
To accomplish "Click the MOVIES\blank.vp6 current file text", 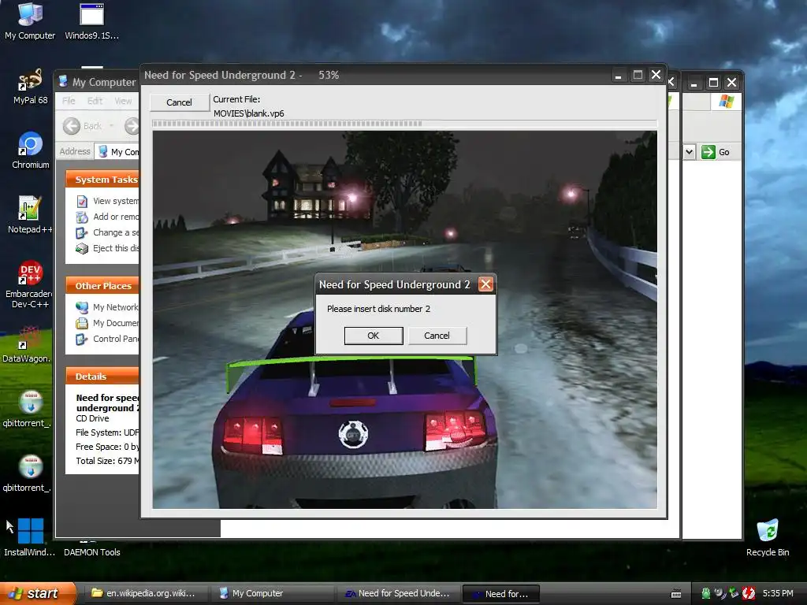I will click(248, 113).
